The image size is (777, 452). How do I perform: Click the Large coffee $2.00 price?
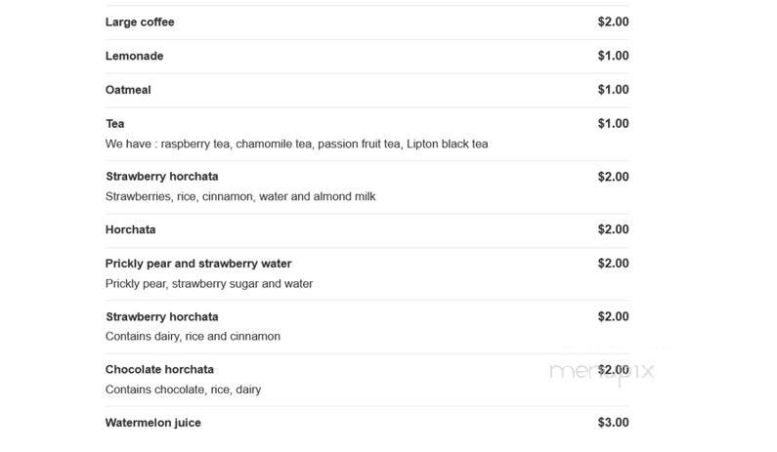[613, 21]
